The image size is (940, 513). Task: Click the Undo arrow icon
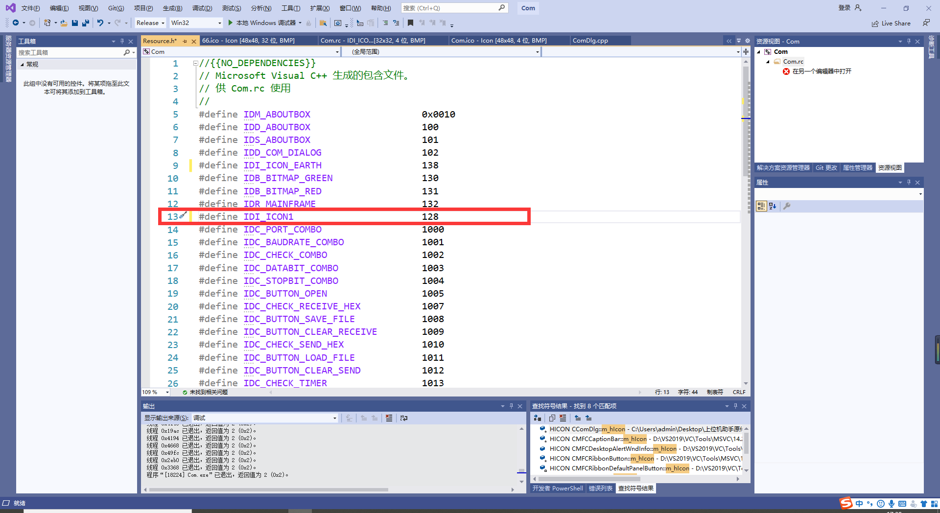[100, 23]
